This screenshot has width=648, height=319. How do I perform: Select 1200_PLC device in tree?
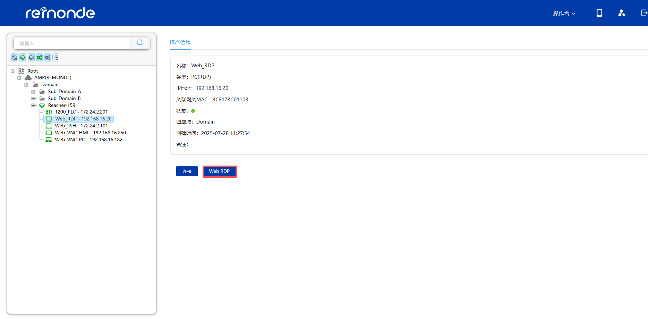coord(81,112)
